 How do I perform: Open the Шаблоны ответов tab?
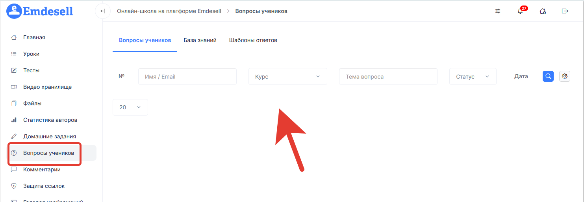[x=253, y=40]
